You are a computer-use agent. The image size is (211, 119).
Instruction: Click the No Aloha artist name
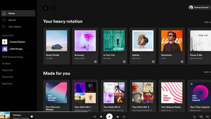point(107,58)
